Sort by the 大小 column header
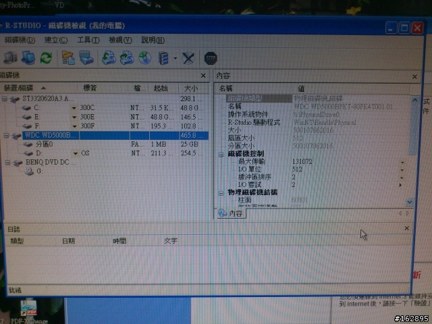This screenshot has width=432, height=324. pyautogui.click(x=194, y=88)
